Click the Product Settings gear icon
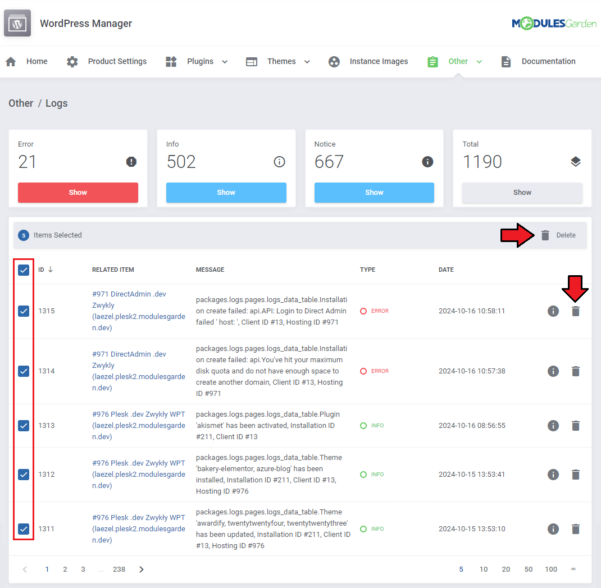This screenshot has height=588, width=601. 72,61
